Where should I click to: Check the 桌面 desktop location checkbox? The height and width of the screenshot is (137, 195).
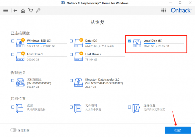click(13, 107)
